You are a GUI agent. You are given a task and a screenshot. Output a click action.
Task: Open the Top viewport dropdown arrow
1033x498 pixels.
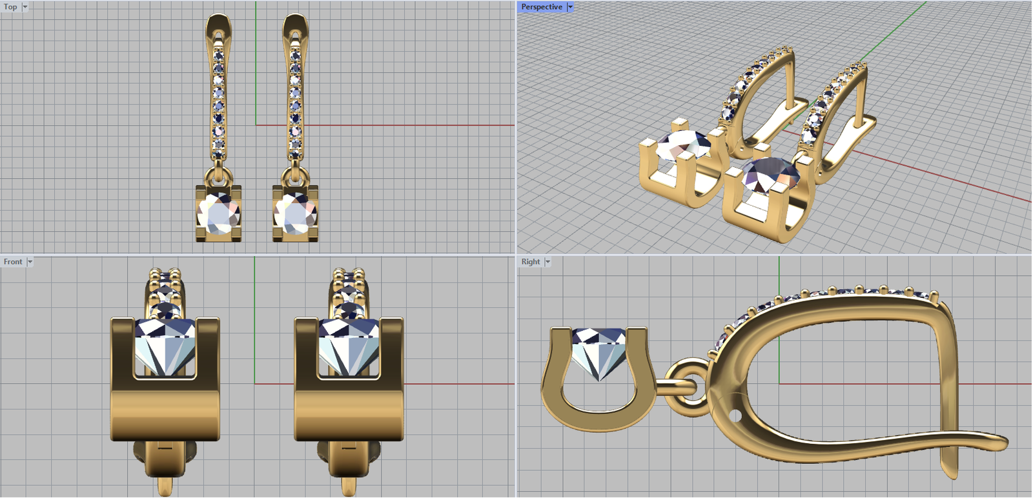[x=25, y=7]
